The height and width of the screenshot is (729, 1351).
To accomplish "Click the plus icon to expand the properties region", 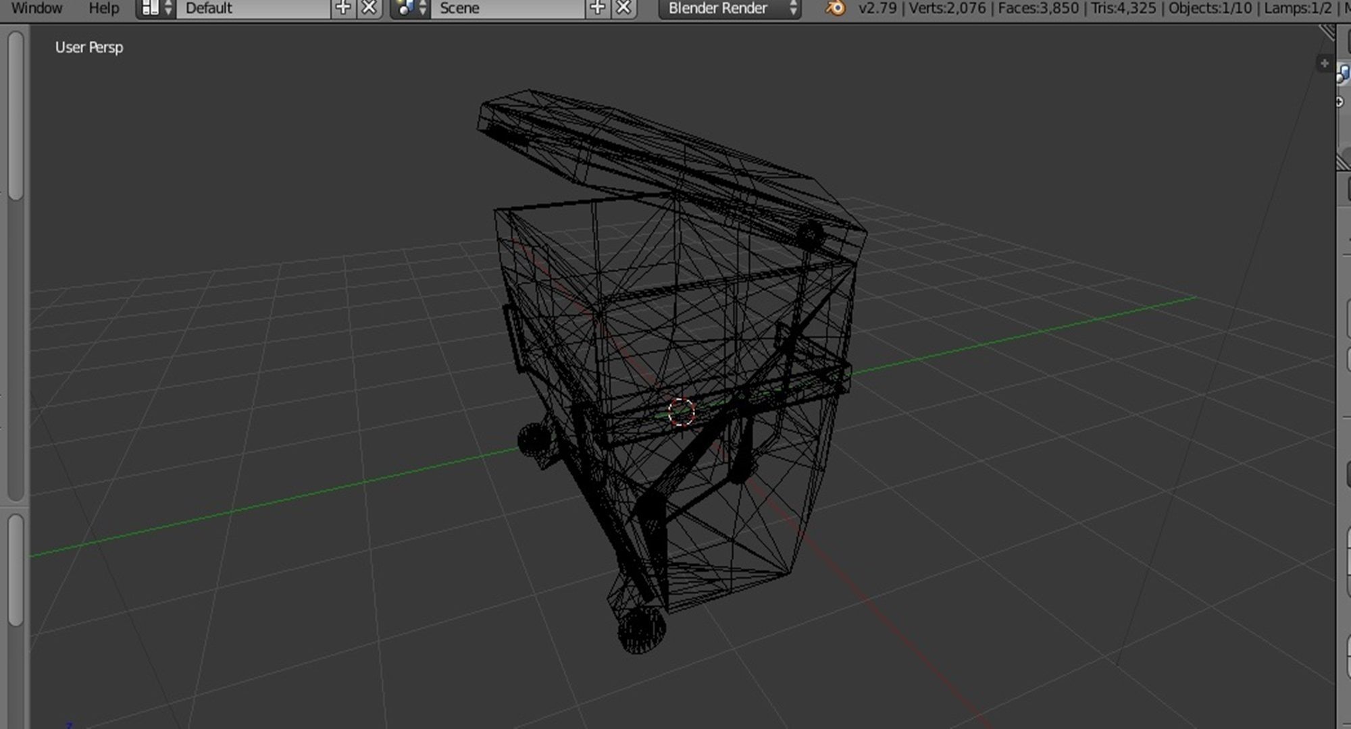I will (1323, 63).
